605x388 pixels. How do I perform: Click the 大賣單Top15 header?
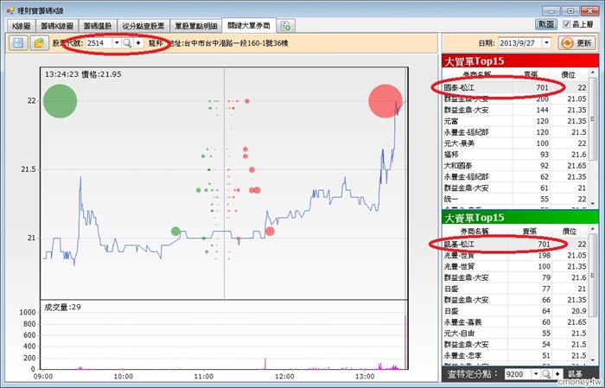(x=520, y=218)
